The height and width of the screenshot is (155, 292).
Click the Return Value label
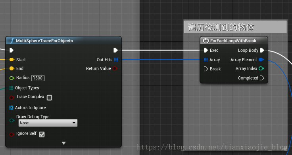pyautogui.click(x=98, y=68)
